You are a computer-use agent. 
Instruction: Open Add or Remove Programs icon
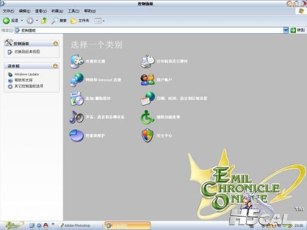(77, 99)
